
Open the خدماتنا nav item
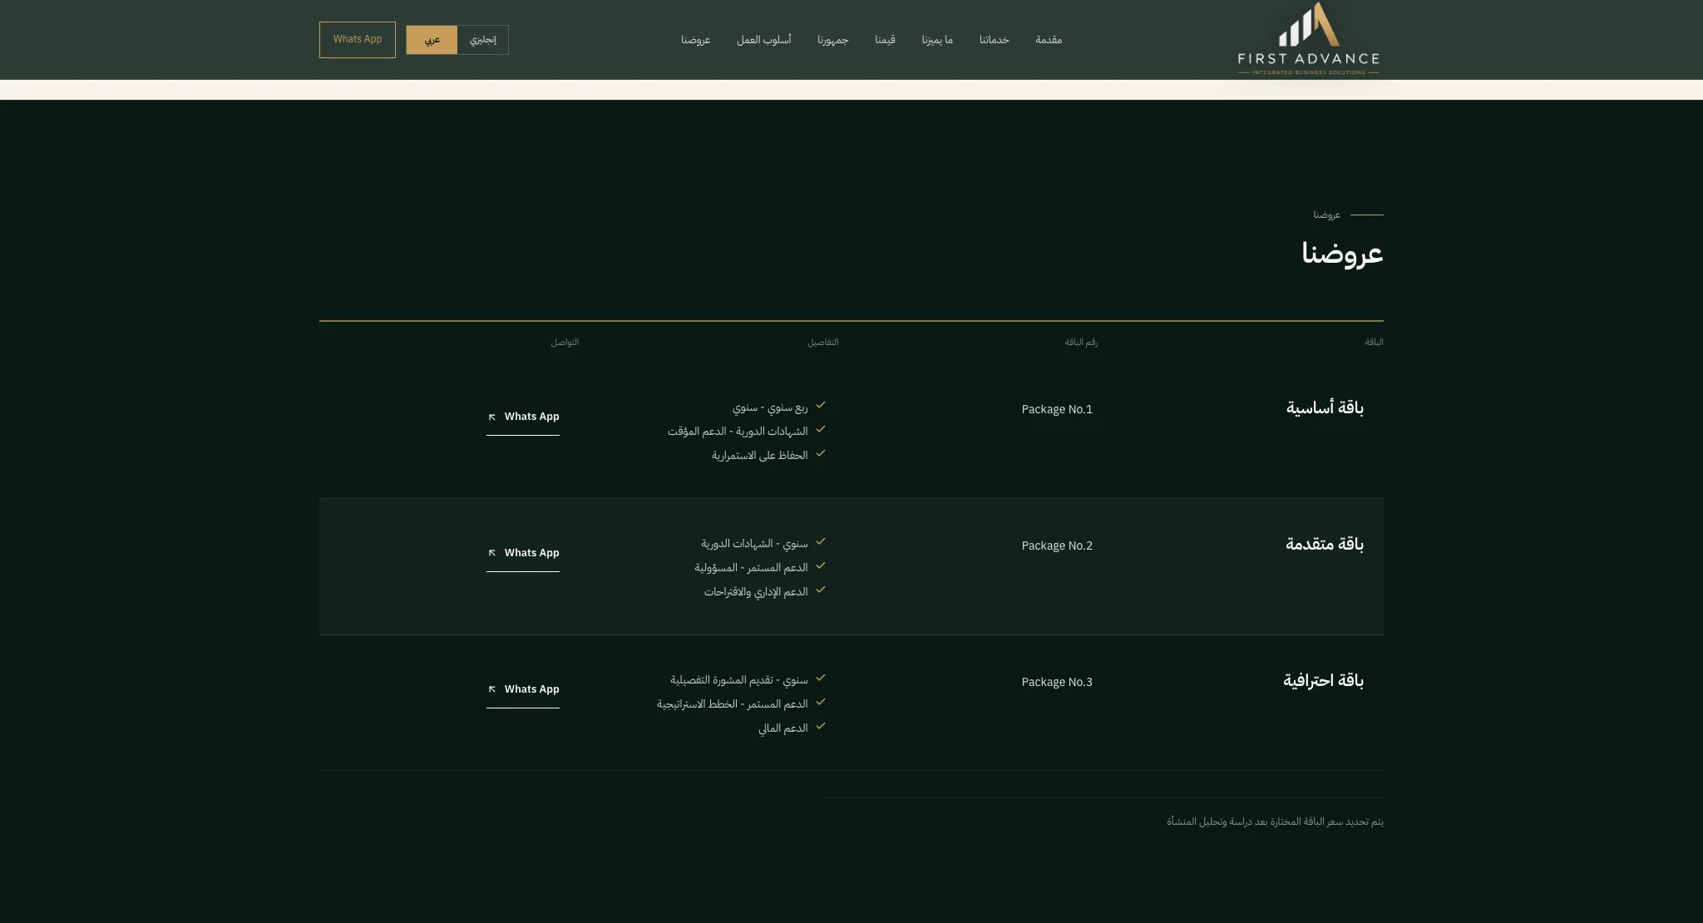point(994,40)
